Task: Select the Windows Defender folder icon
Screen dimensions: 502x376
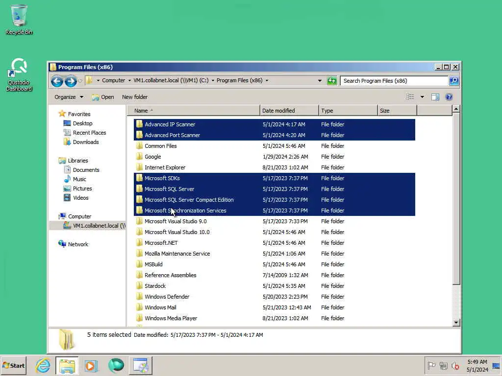Action: pyautogui.click(x=139, y=297)
